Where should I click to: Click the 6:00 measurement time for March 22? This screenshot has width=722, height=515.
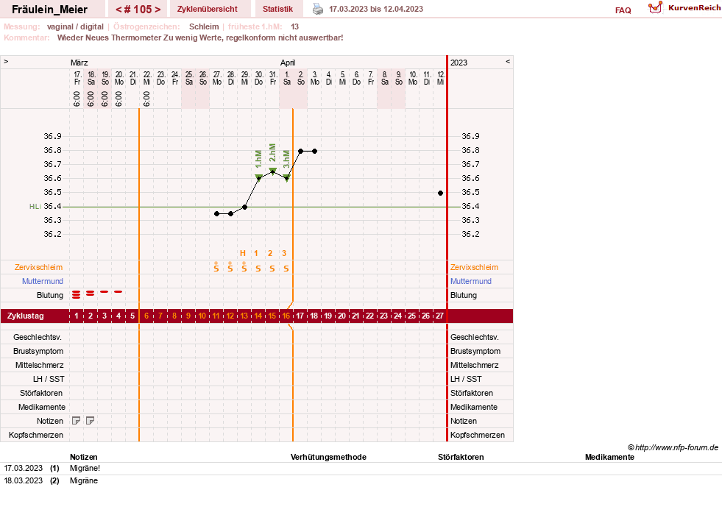pyautogui.click(x=146, y=99)
